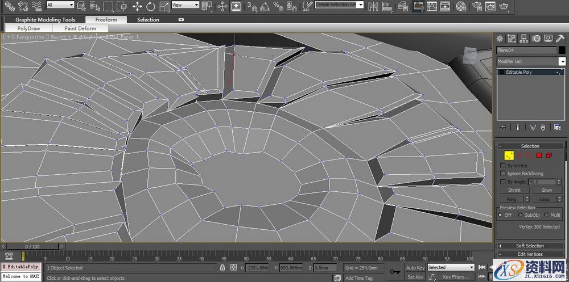Viewport: 569px width, 282px height.
Task: Open the PolyDraw panel
Action: [x=28, y=28]
